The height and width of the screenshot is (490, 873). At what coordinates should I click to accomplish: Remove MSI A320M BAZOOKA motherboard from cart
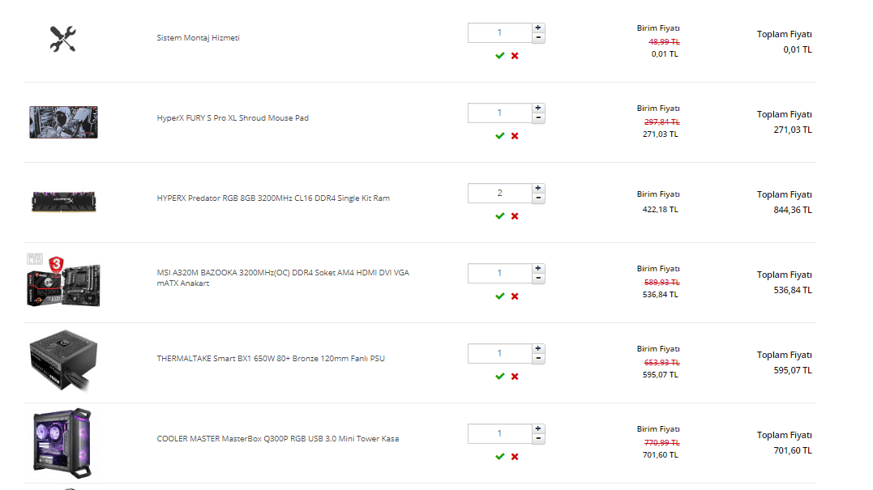[515, 296]
